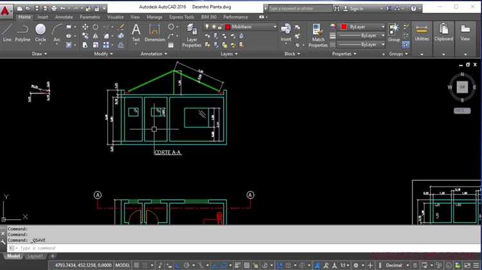Open Layer Properties manager
Viewport: 482px width, 270px height.
tap(192, 35)
